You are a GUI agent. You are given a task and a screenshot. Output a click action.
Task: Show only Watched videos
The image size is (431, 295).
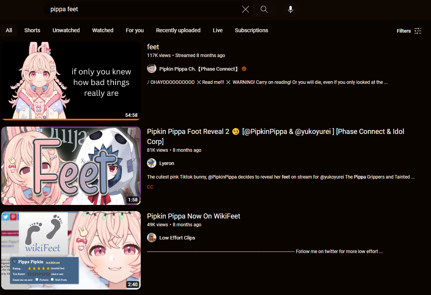point(103,31)
